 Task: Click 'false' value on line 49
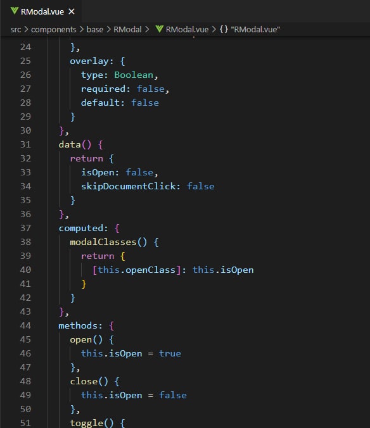pyautogui.click(x=173, y=395)
